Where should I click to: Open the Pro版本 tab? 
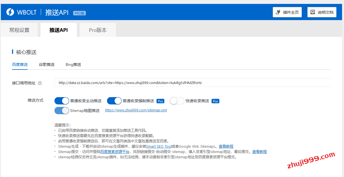pyautogui.click(x=98, y=30)
